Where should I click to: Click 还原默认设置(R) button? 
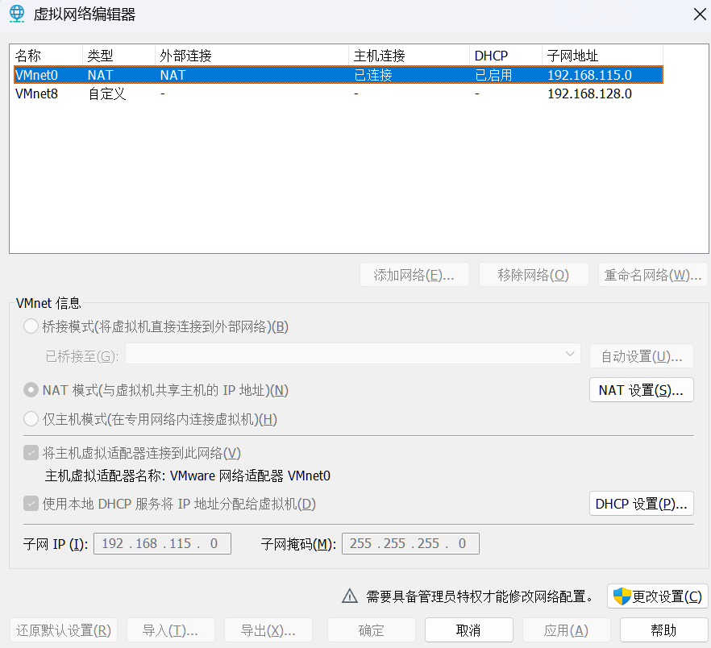[x=64, y=629]
